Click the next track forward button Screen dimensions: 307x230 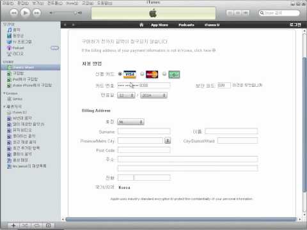tap(36, 13)
